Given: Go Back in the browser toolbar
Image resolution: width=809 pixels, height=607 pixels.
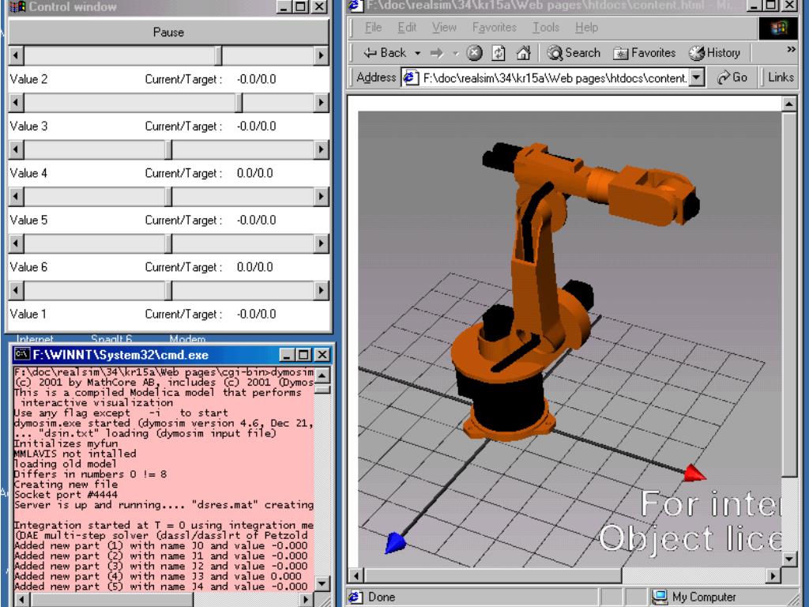Looking at the screenshot, I should [x=385, y=53].
